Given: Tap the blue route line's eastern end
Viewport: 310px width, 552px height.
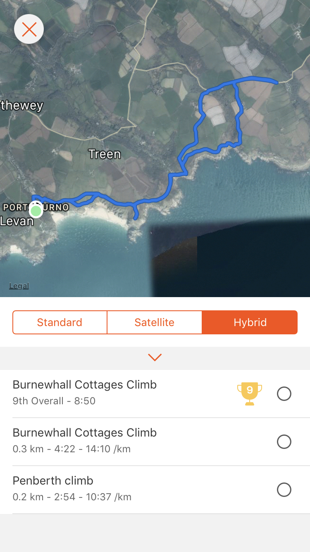Looking at the screenshot, I should point(276,82).
